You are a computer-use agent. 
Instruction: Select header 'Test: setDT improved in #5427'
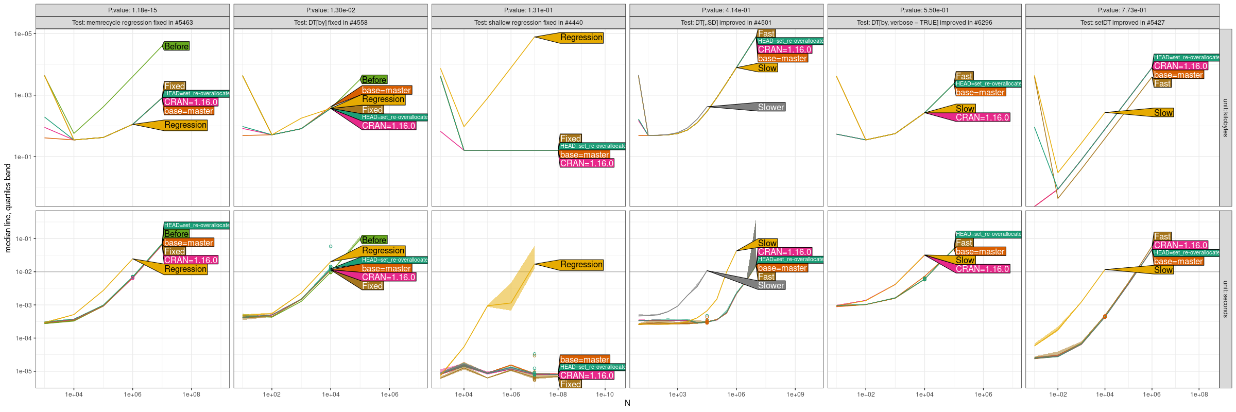coord(1122,23)
